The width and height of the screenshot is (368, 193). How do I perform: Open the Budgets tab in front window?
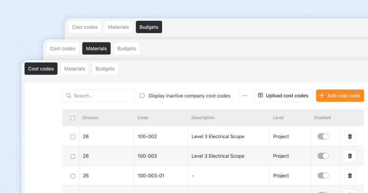105,69
